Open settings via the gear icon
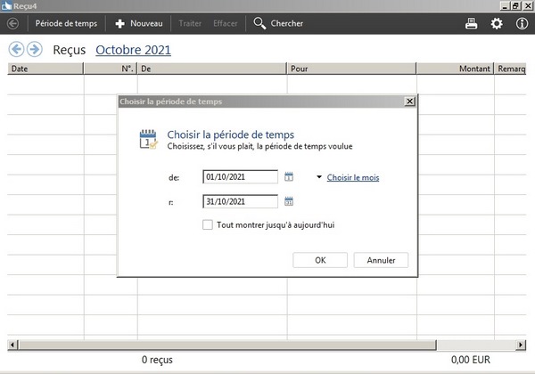 pyautogui.click(x=497, y=23)
